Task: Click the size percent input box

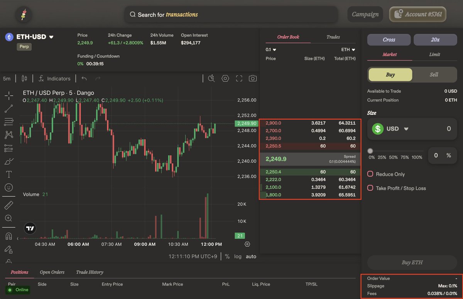Action: point(443,155)
